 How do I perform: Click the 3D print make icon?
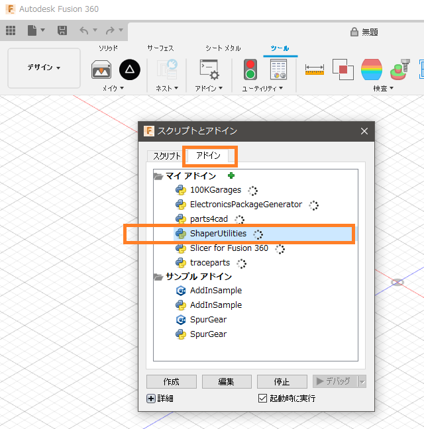[x=101, y=70]
